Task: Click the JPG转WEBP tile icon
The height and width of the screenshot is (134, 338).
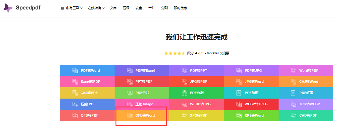Action: [x=294, y=104]
